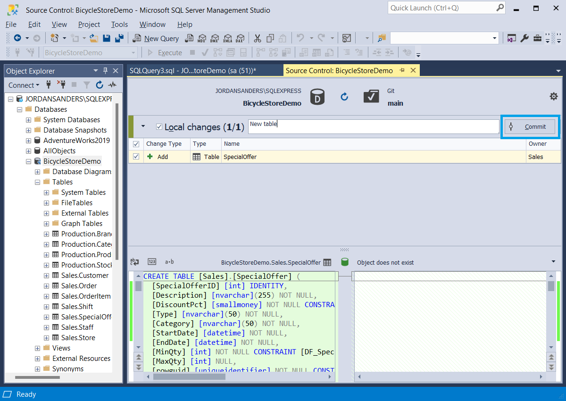Click the ignore case comparison icon

pos(134,262)
